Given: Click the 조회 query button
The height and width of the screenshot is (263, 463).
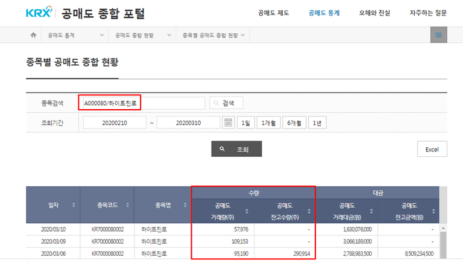Looking at the screenshot, I should 236,149.
